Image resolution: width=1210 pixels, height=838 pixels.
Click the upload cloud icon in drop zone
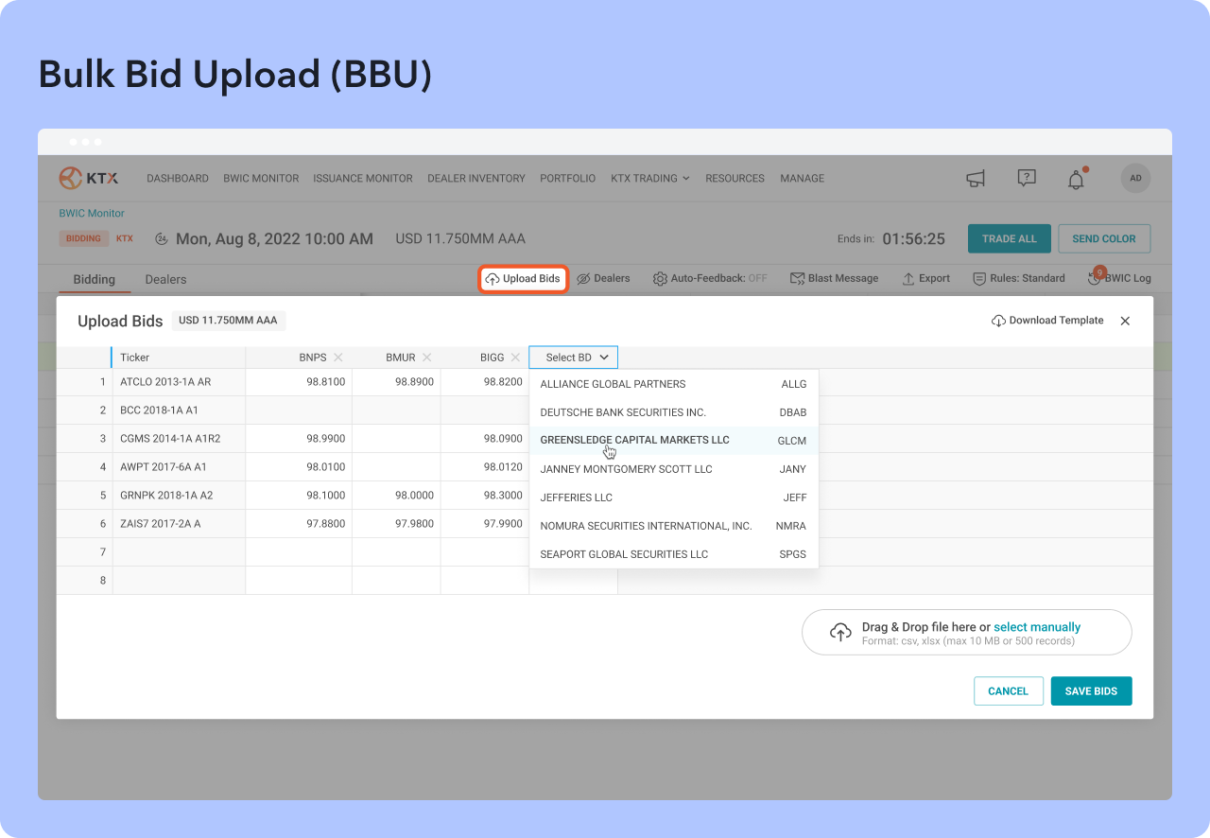tap(840, 633)
